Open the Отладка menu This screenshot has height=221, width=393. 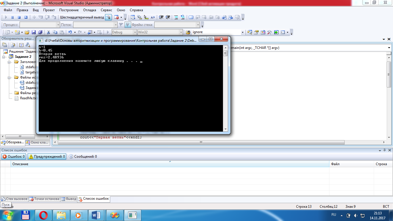pyautogui.click(x=89, y=10)
